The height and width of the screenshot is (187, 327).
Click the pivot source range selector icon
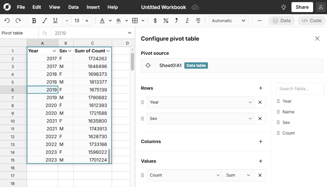(x=148, y=66)
